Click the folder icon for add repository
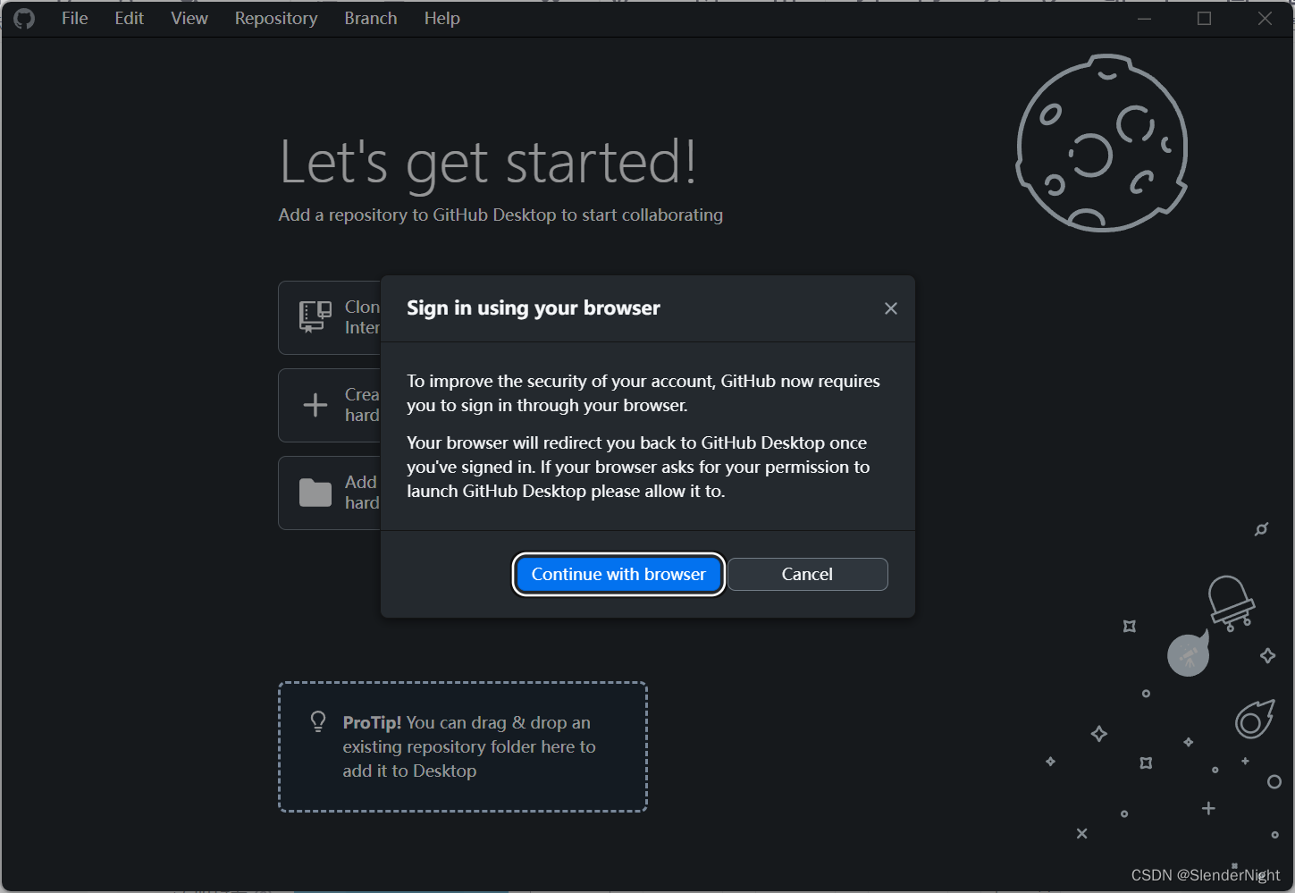Viewport: 1295px width, 893px height. (x=315, y=493)
